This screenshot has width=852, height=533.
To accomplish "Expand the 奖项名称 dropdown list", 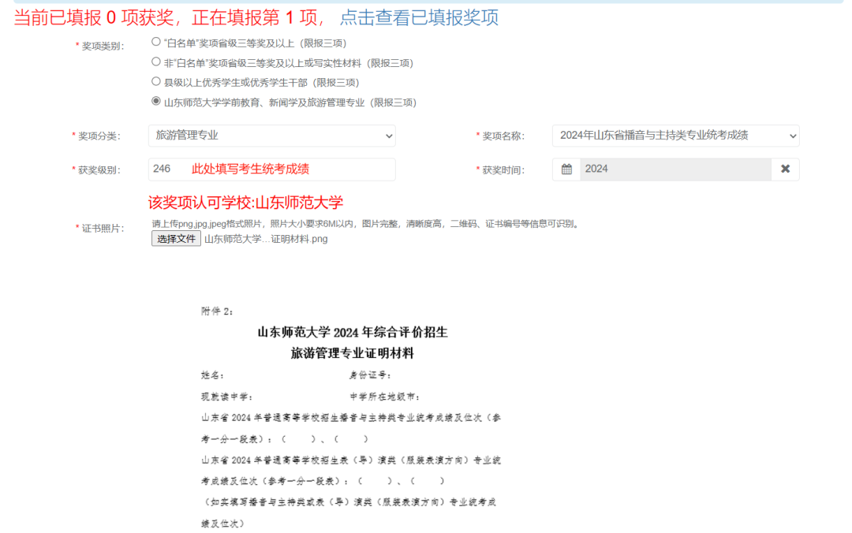I will tap(675, 136).
